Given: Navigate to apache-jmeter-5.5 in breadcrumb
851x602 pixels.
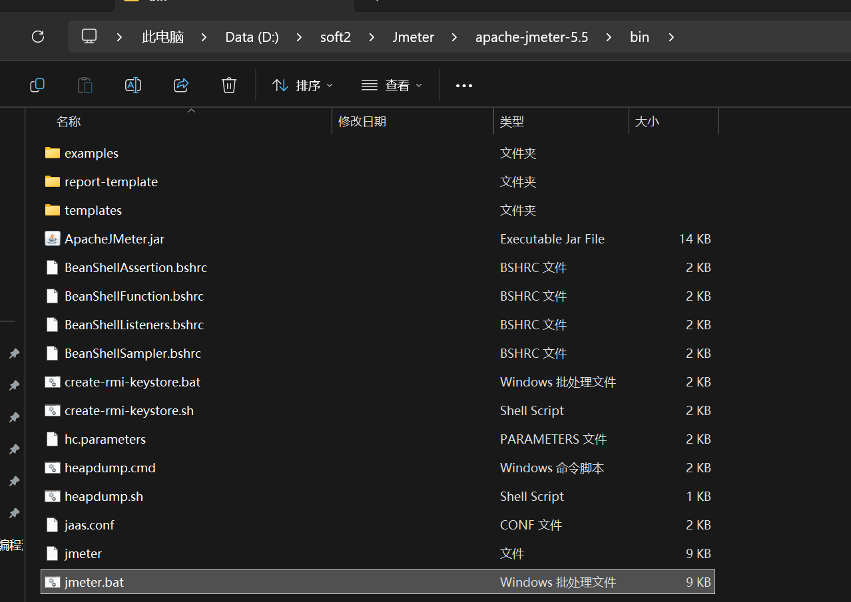Looking at the screenshot, I should point(531,37).
